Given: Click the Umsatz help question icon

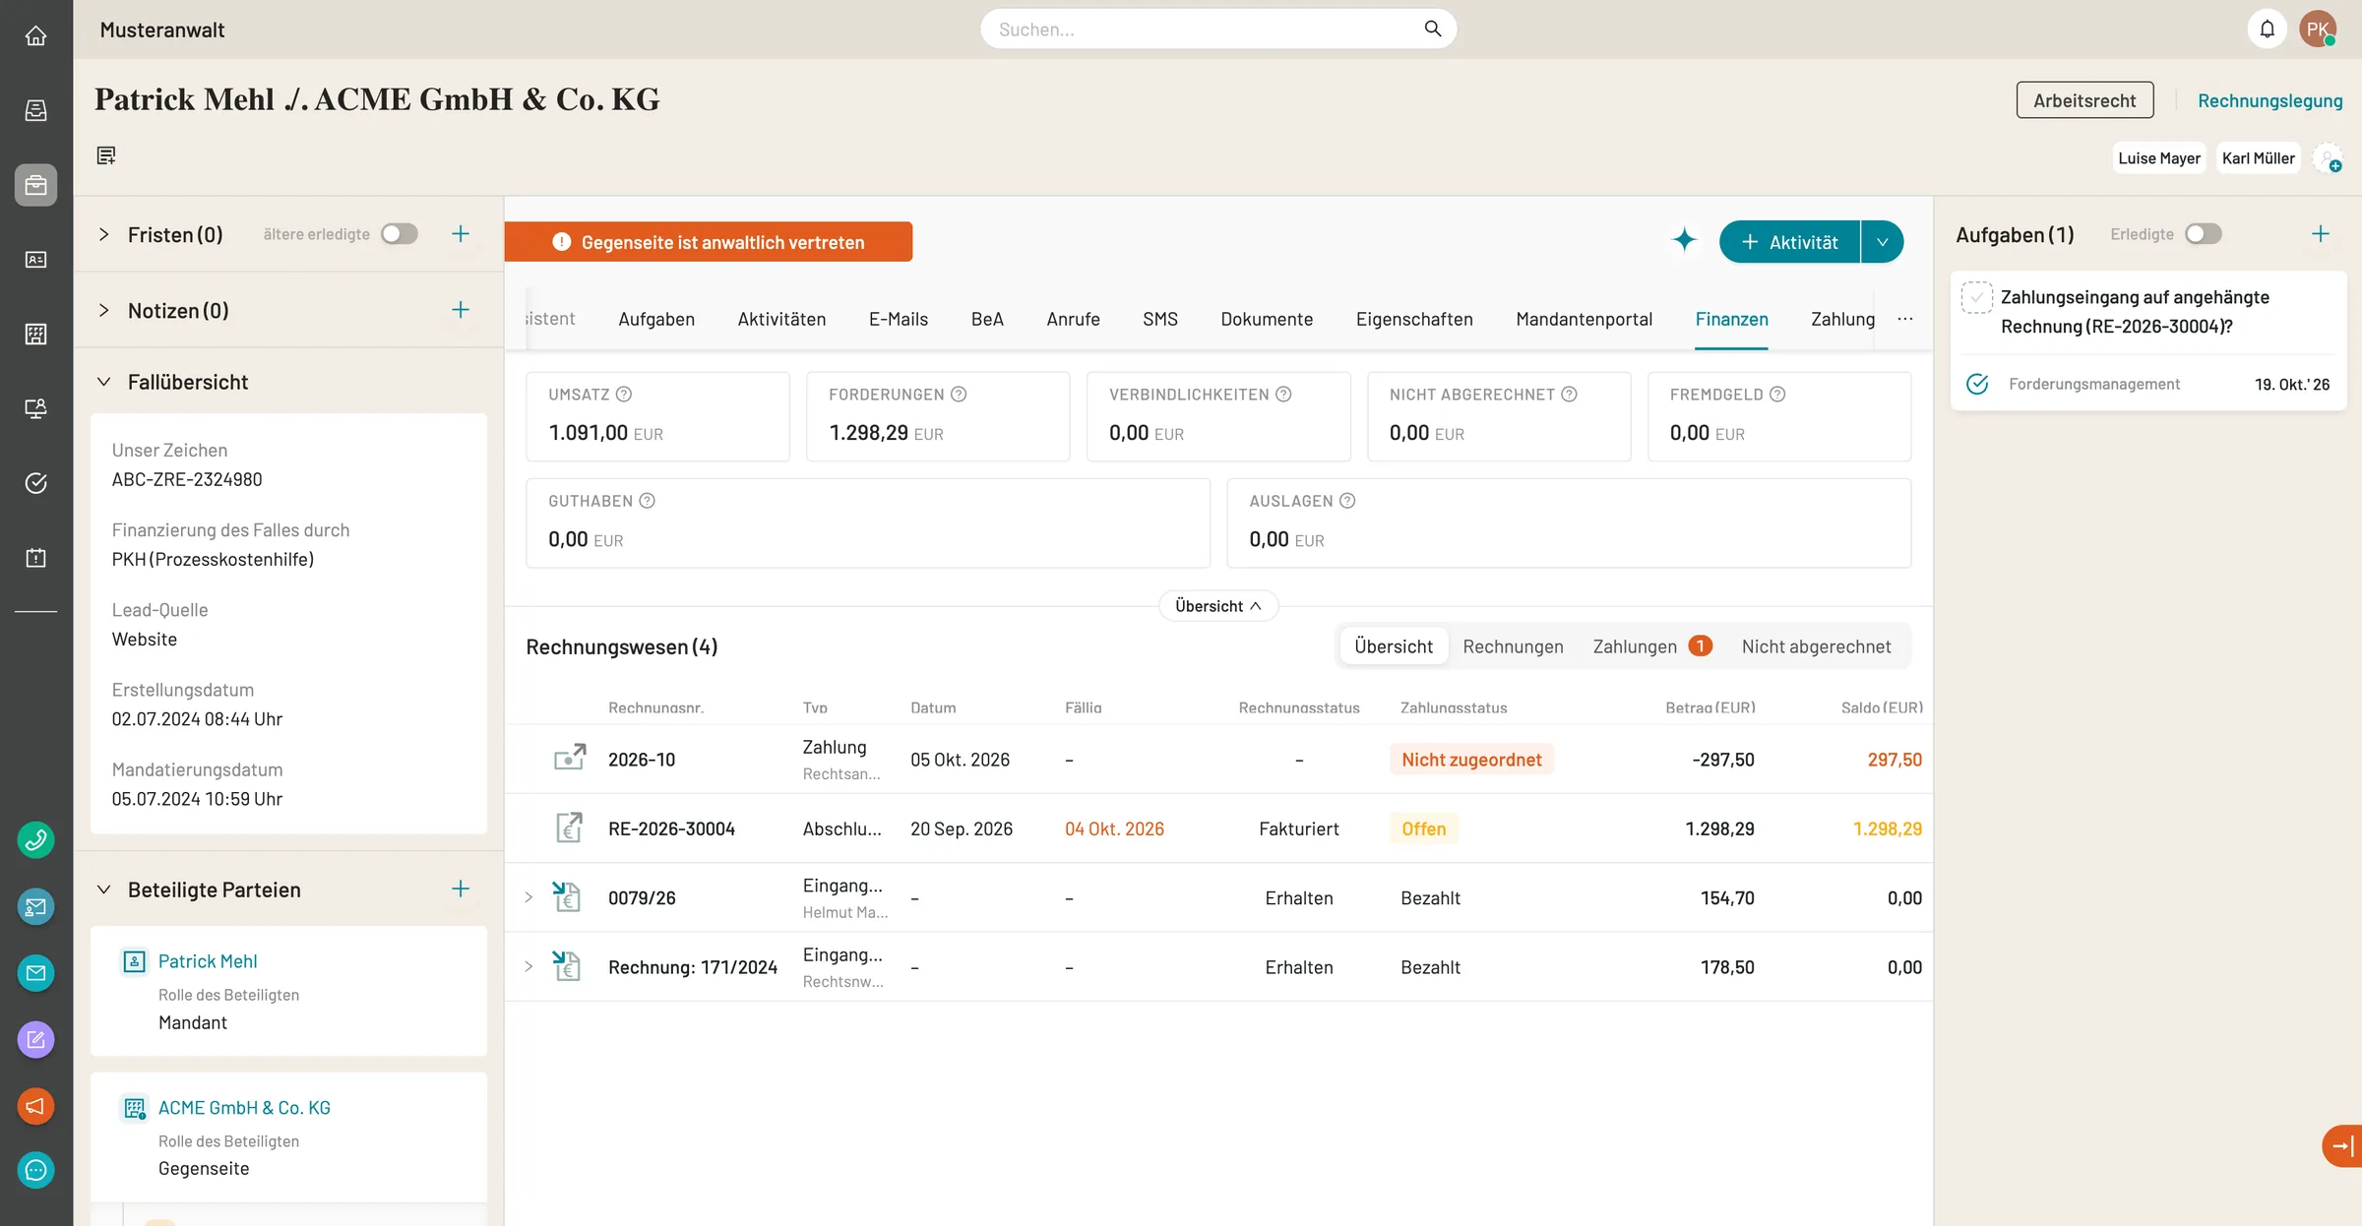Looking at the screenshot, I should click(x=624, y=395).
